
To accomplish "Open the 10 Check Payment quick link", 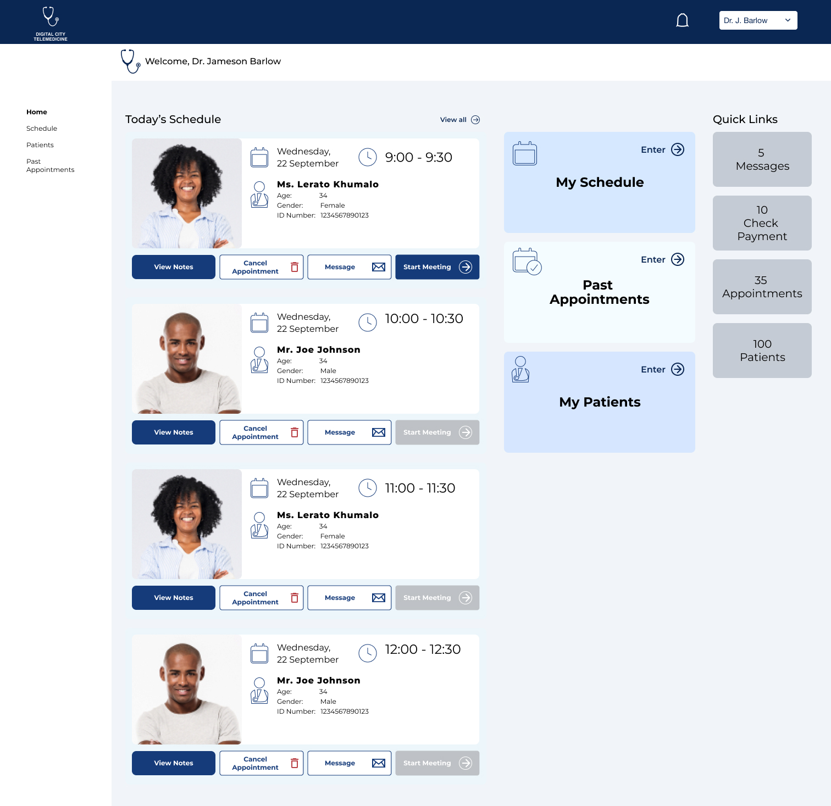I will 762,223.
